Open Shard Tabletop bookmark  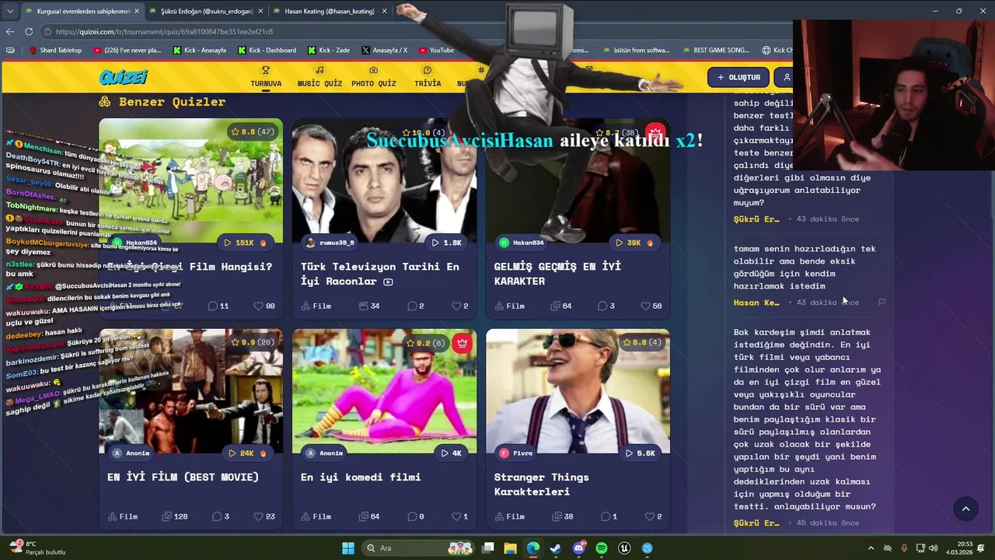(55, 50)
